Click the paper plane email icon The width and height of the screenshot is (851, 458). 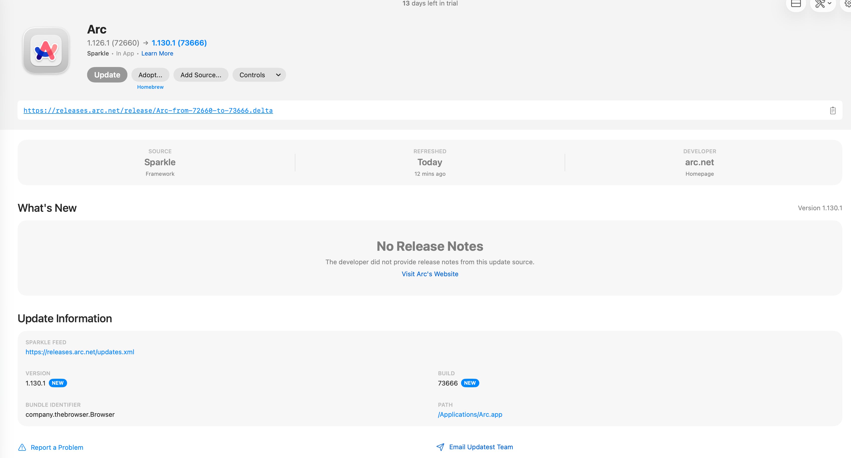[440, 447]
